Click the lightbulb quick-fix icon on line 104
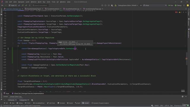 click(8, 49)
